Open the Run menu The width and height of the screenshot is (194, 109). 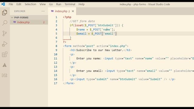59,4
